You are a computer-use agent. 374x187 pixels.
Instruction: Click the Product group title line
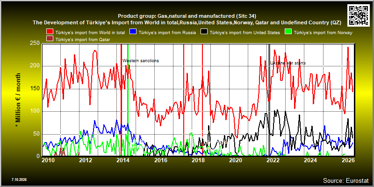[x=187, y=16]
